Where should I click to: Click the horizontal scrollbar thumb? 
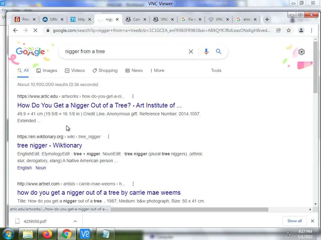[190, 209]
